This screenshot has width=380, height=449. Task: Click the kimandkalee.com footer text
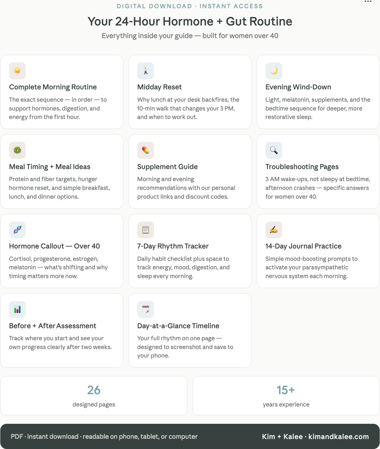338,437
